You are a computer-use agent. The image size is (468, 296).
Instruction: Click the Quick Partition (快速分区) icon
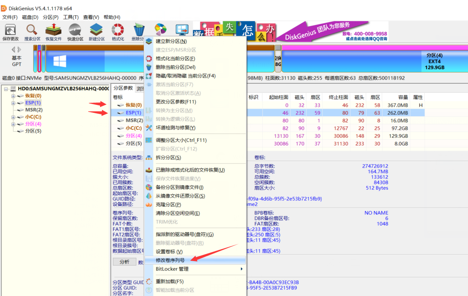pos(75,32)
